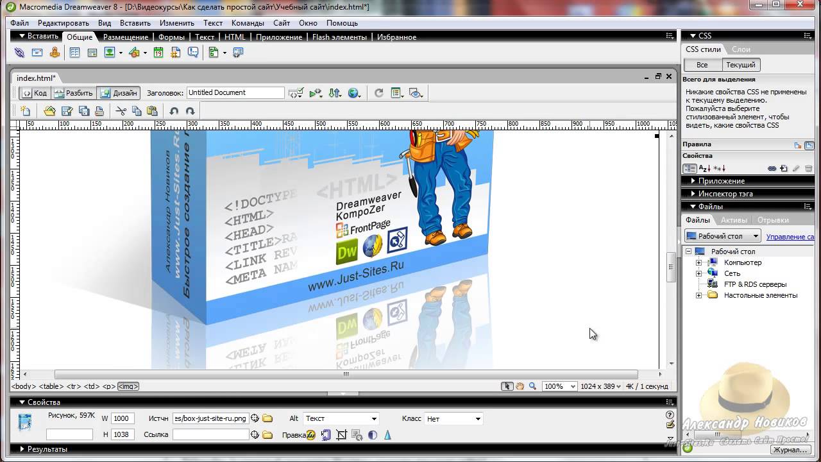Click the Copy icon in the Standard toolbar
This screenshot has width=821, height=462.
pyautogui.click(x=137, y=110)
